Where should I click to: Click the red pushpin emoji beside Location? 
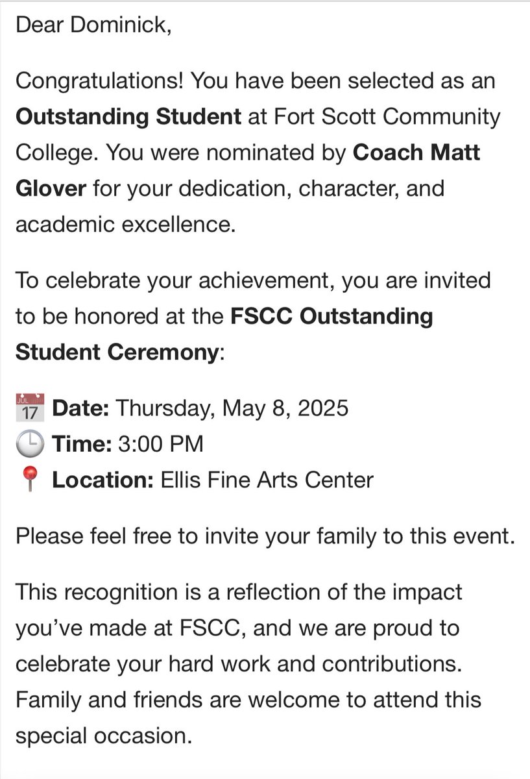(x=28, y=480)
